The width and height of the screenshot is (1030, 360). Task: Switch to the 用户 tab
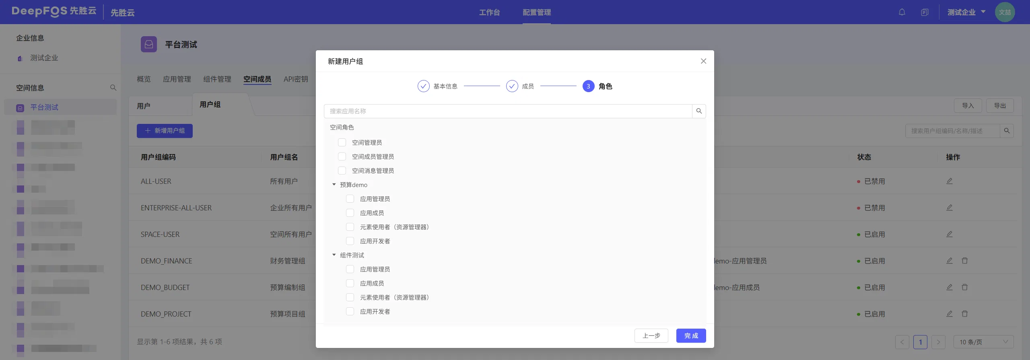(x=144, y=106)
